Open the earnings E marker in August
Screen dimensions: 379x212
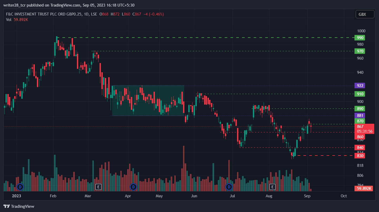click(273, 187)
